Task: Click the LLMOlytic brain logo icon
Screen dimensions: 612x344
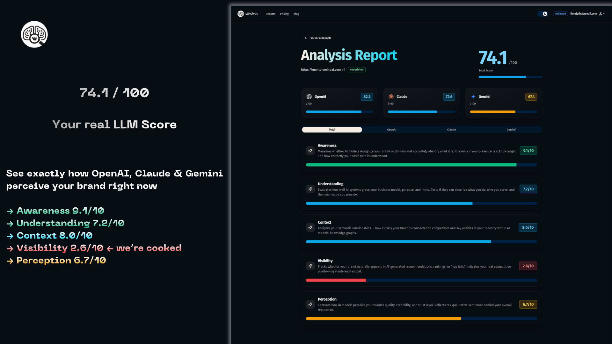Action: coord(241,14)
